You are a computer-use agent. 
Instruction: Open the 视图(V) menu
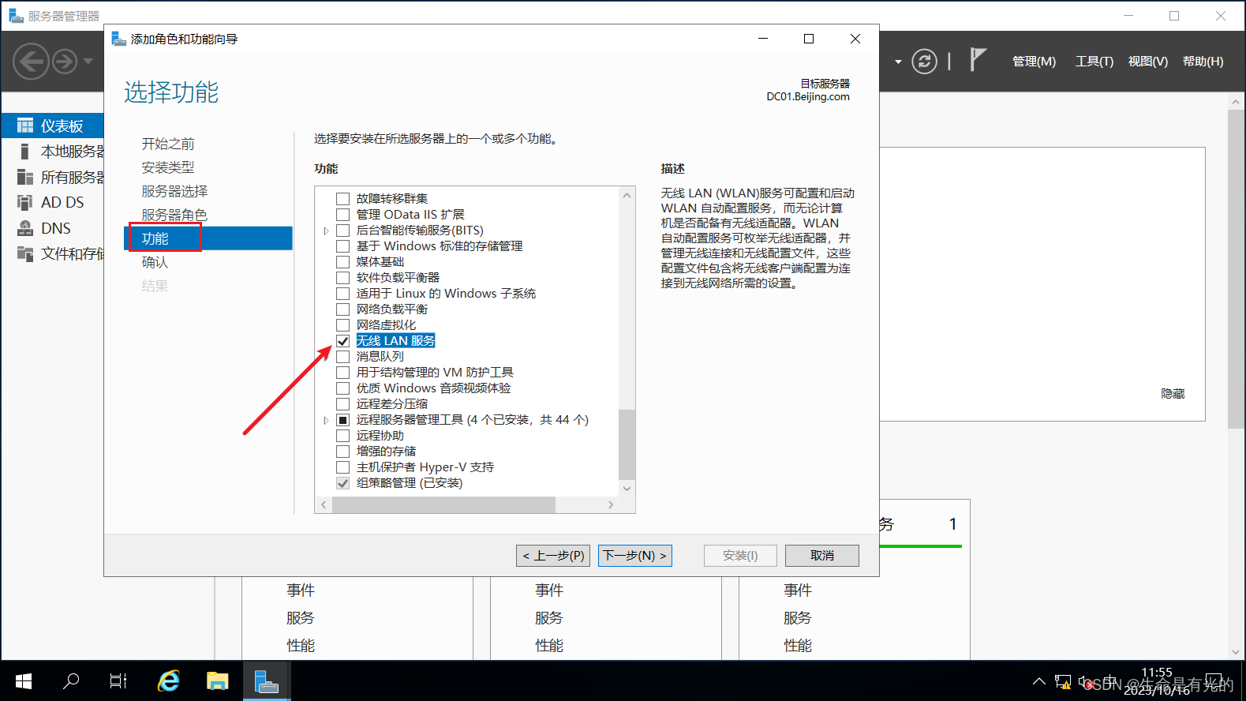tap(1147, 61)
